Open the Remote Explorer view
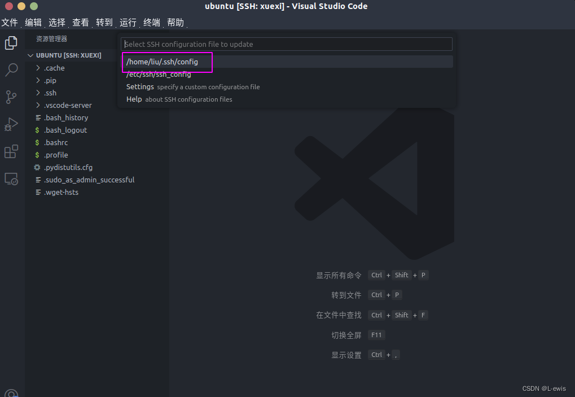575x397 pixels. coord(11,178)
